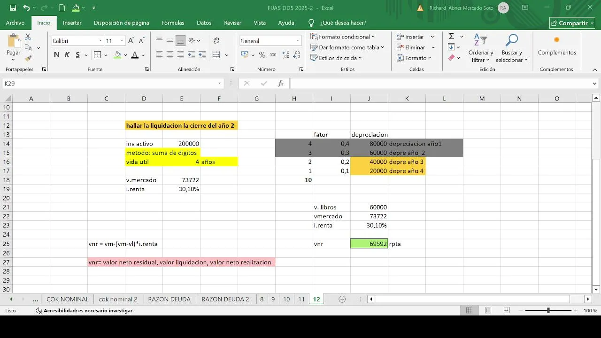Click the Fill down arrow icon

coord(451,47)
